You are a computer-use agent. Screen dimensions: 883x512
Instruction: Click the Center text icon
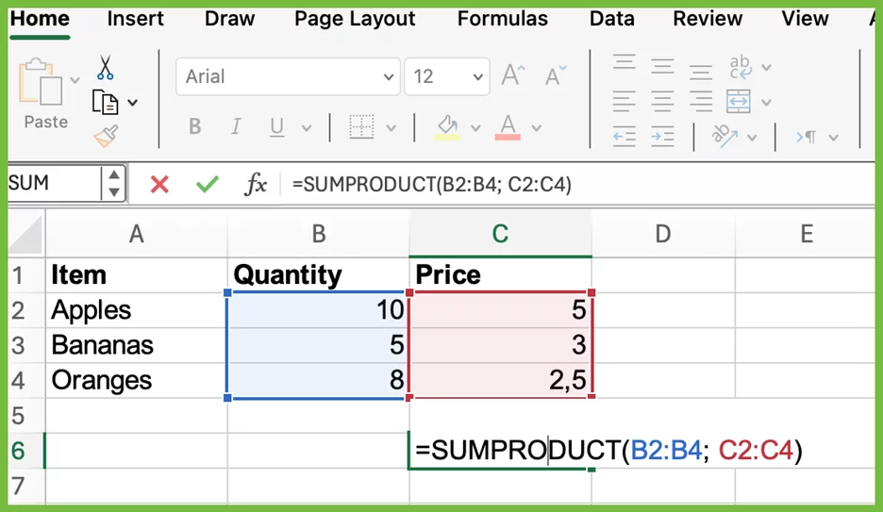(662, 102)
